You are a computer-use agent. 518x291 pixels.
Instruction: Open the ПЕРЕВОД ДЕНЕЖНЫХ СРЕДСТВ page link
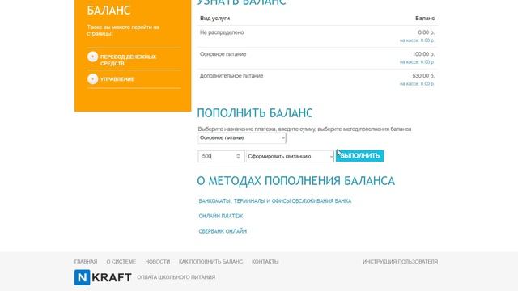(128, 60)
